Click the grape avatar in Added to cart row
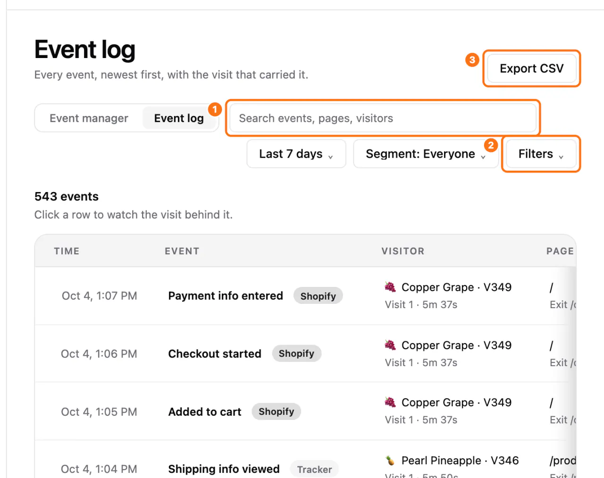 point(390,402)
